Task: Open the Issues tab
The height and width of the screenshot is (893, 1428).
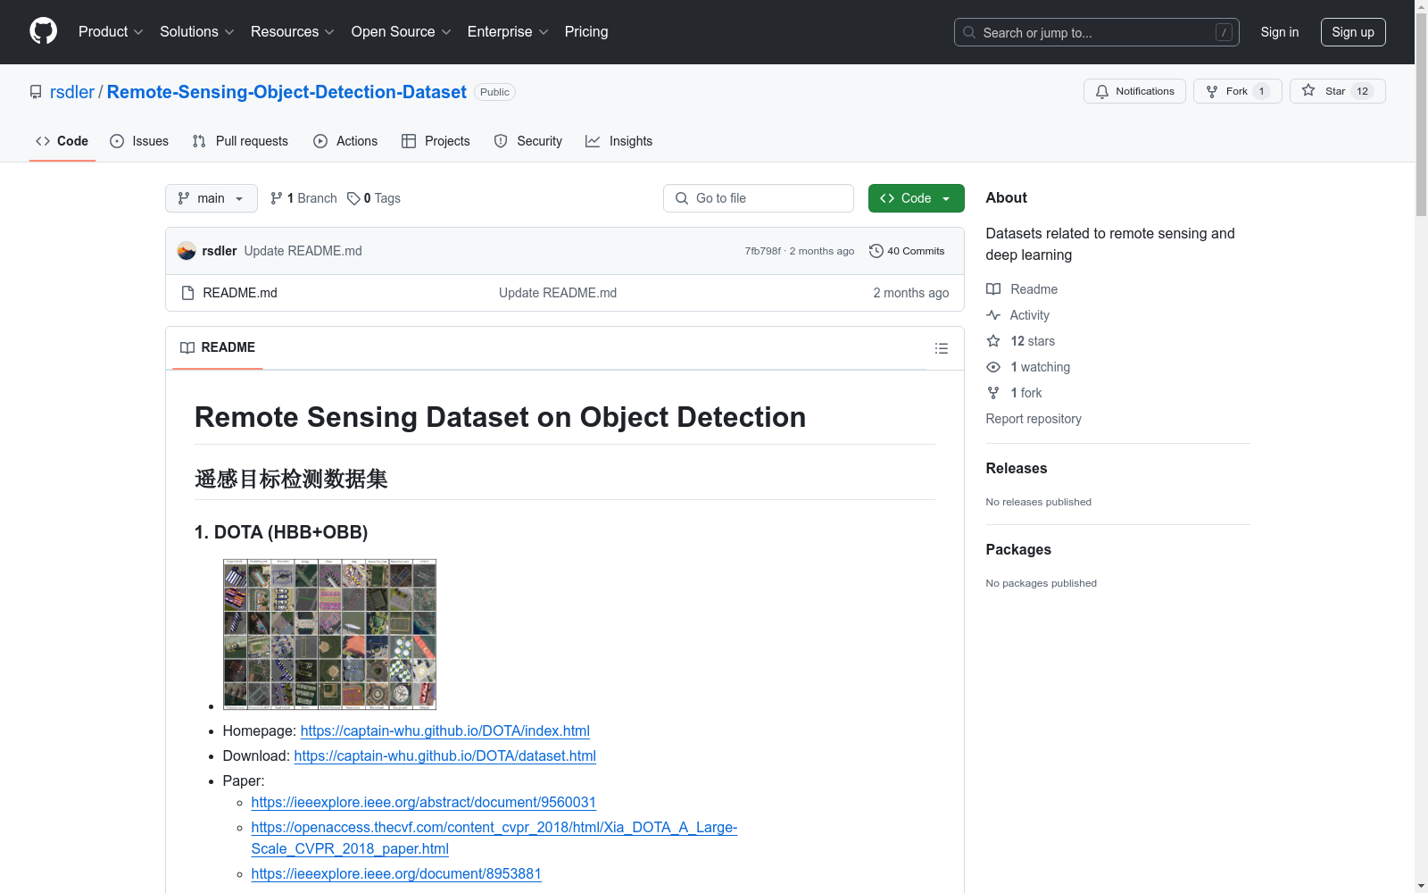Action: point(139,141)
